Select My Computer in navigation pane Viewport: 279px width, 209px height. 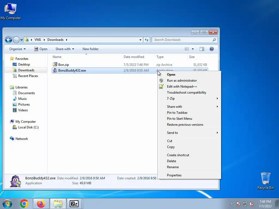click(x=23, y=122)
